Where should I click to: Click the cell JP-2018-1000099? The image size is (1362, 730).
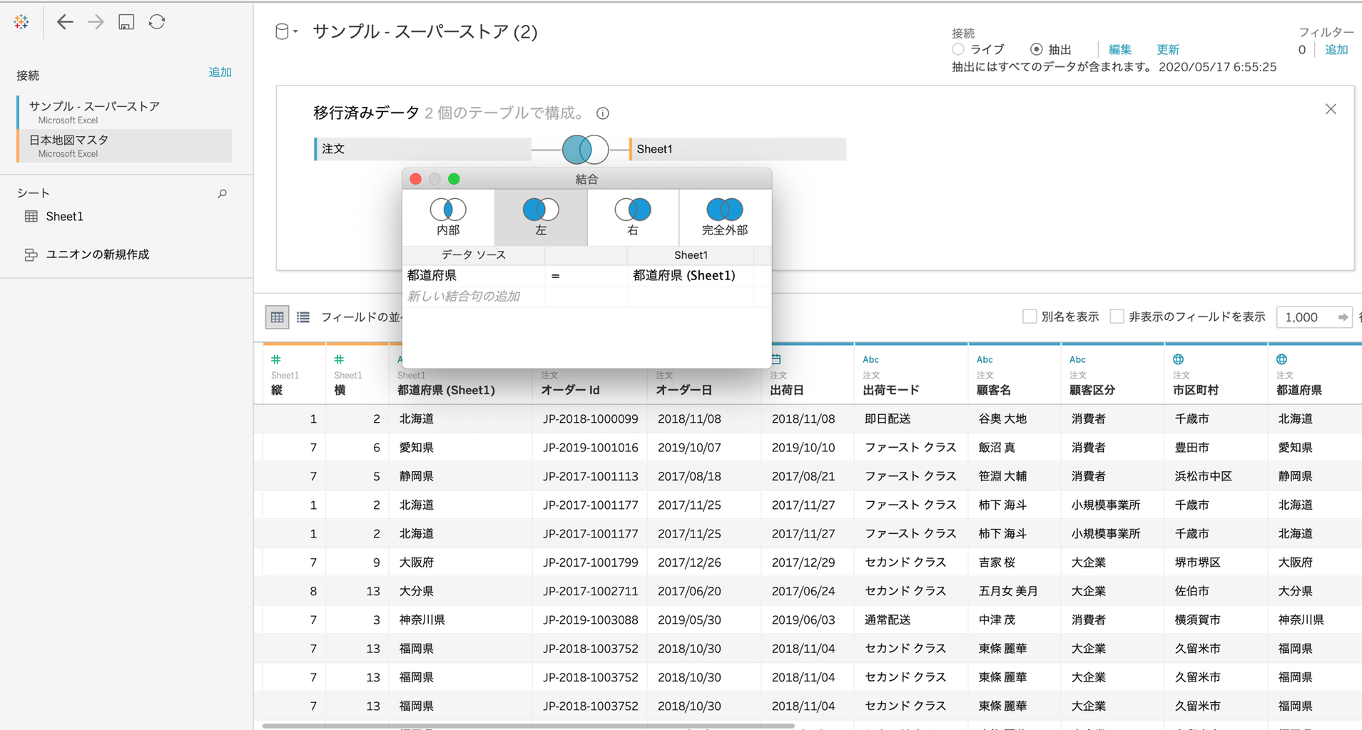pyautogui.click(x=591, y=419)
